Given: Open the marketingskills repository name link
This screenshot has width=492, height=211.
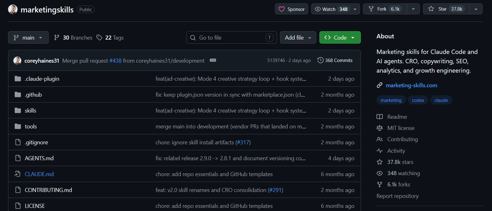Looking at the screenshot, I should (x=47, y=9).
